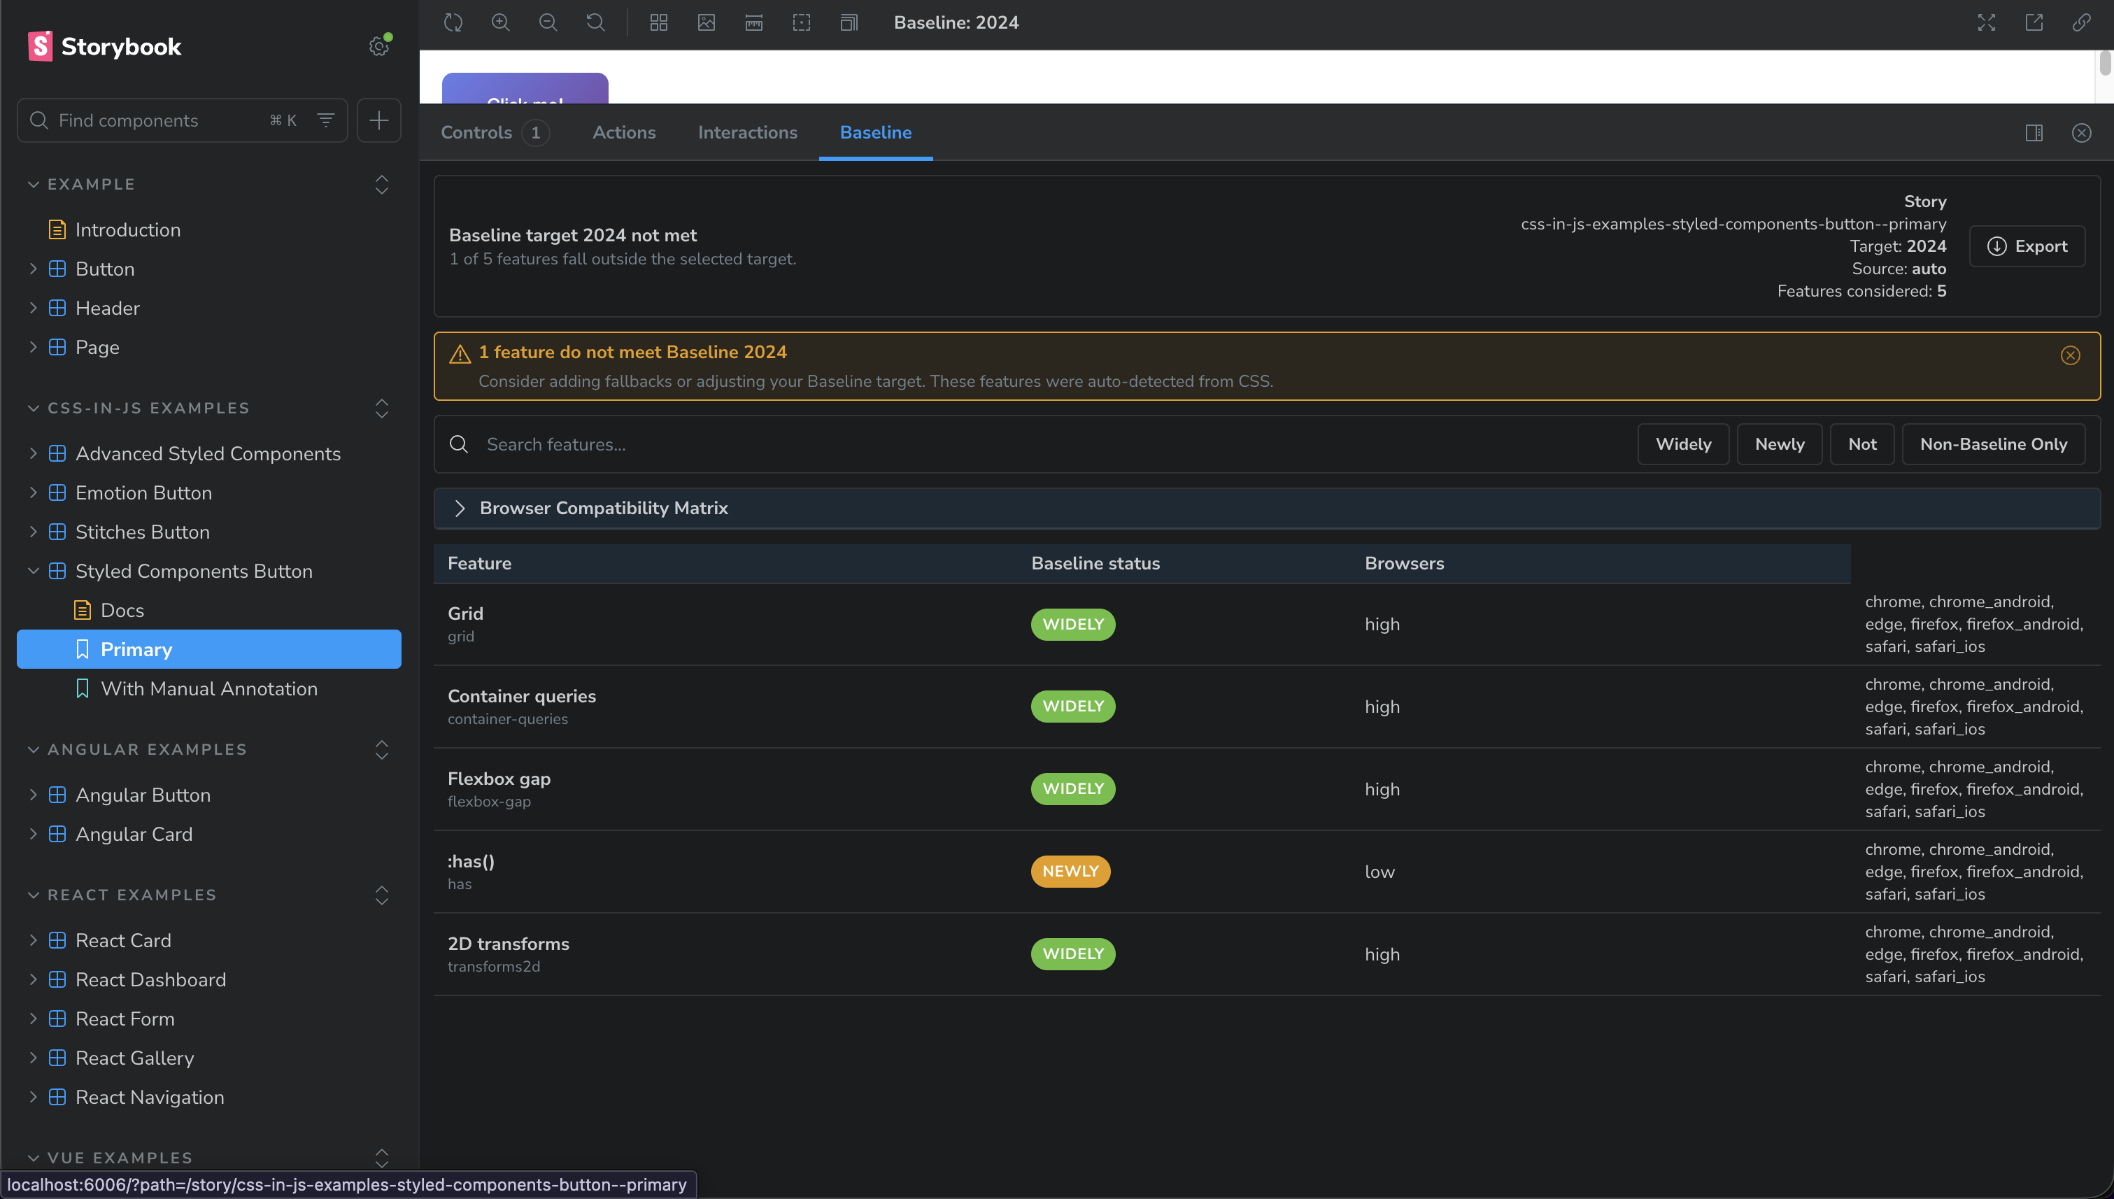This screenshot has height=1199, width=2114.
Task: Toggle Non-Baseline Only filter
Action: coord(1993,444)
